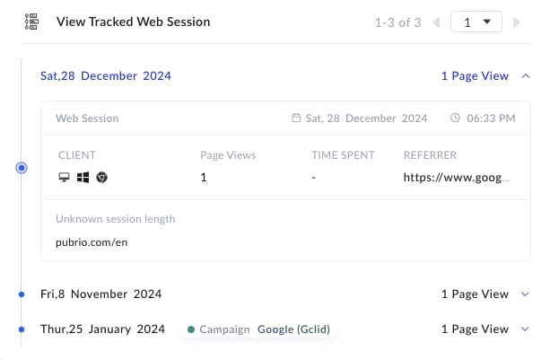Click the calendar icon beside session date
The image size is (550, 360).
[297, 118]
